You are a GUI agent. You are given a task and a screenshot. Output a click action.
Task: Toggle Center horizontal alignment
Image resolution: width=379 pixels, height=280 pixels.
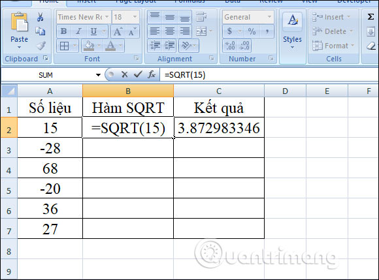[170, 31]
